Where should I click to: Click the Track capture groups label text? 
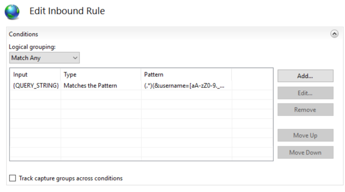70,178
